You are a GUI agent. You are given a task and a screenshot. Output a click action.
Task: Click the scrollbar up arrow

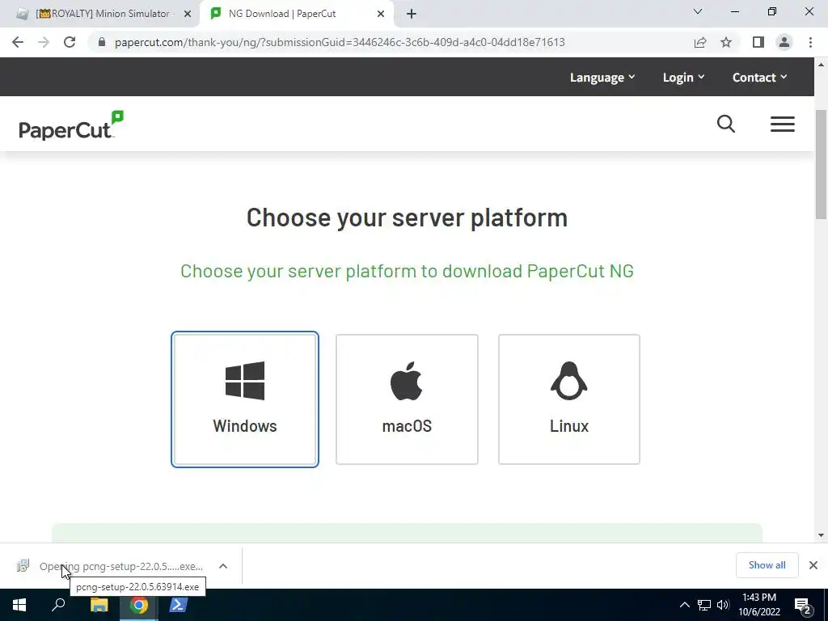coord(822,65)
